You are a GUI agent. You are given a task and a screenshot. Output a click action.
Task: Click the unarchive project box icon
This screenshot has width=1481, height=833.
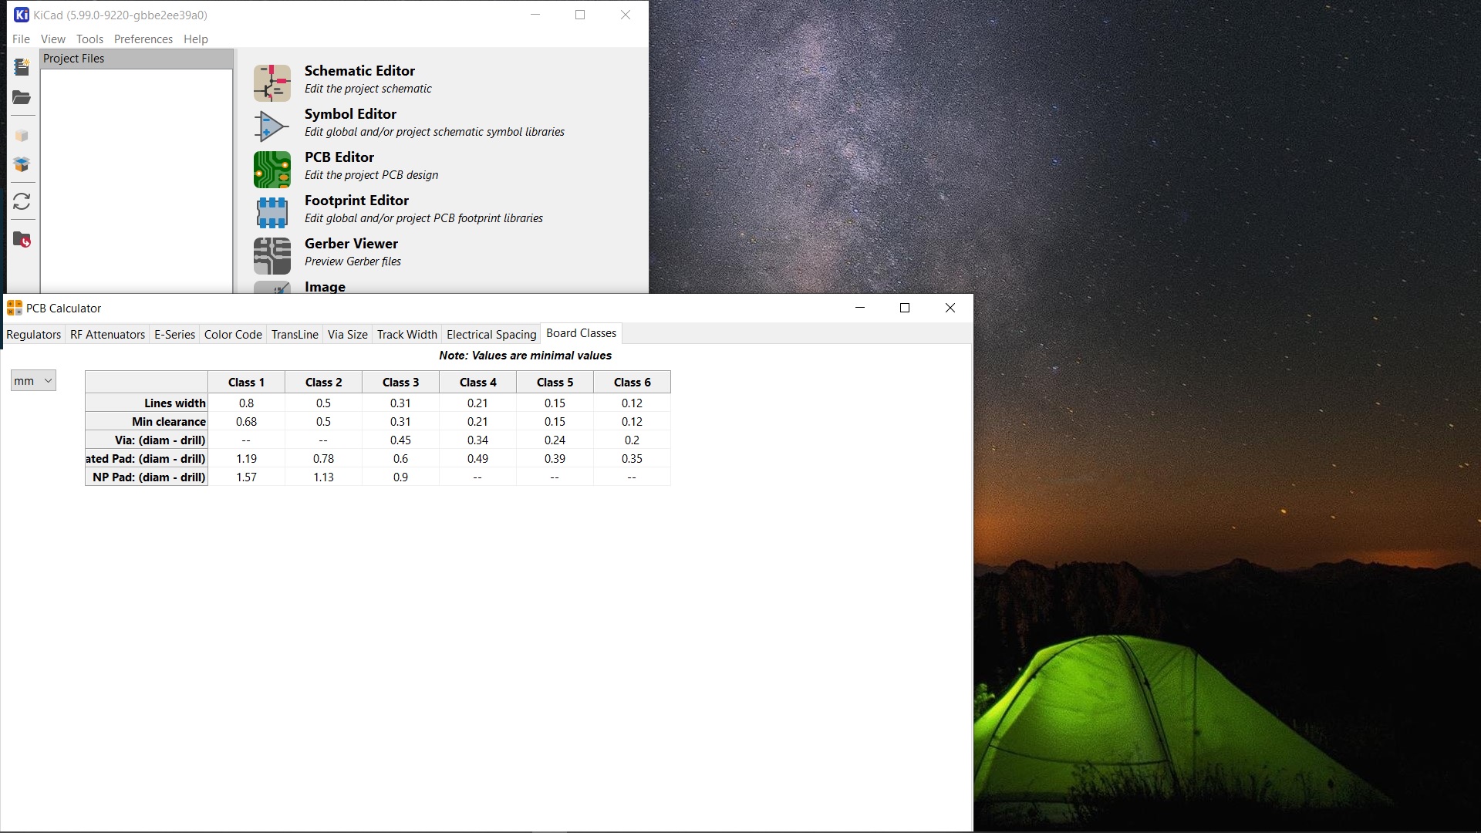point(22,164)
